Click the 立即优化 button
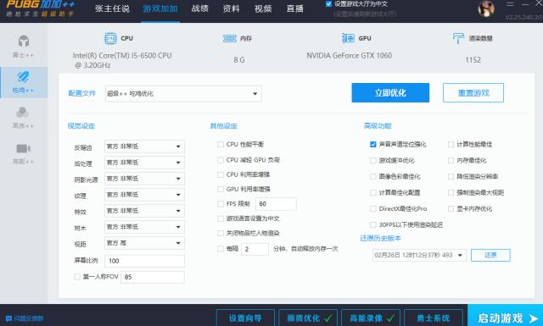 [390, 92]
